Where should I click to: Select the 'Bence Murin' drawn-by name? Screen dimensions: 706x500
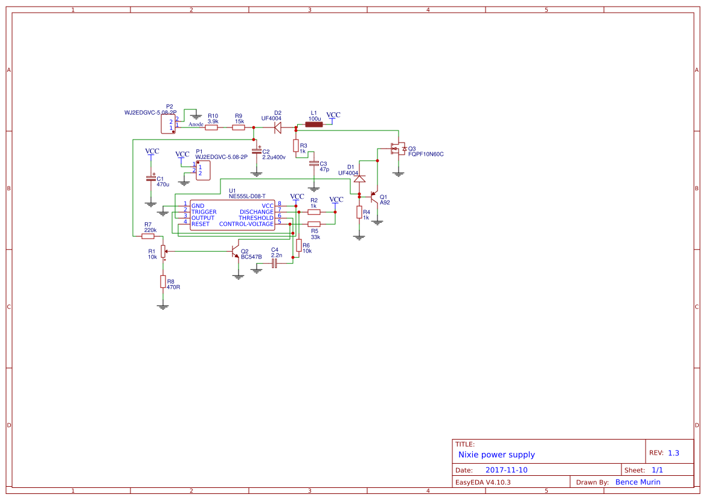(x=638, y=482)
